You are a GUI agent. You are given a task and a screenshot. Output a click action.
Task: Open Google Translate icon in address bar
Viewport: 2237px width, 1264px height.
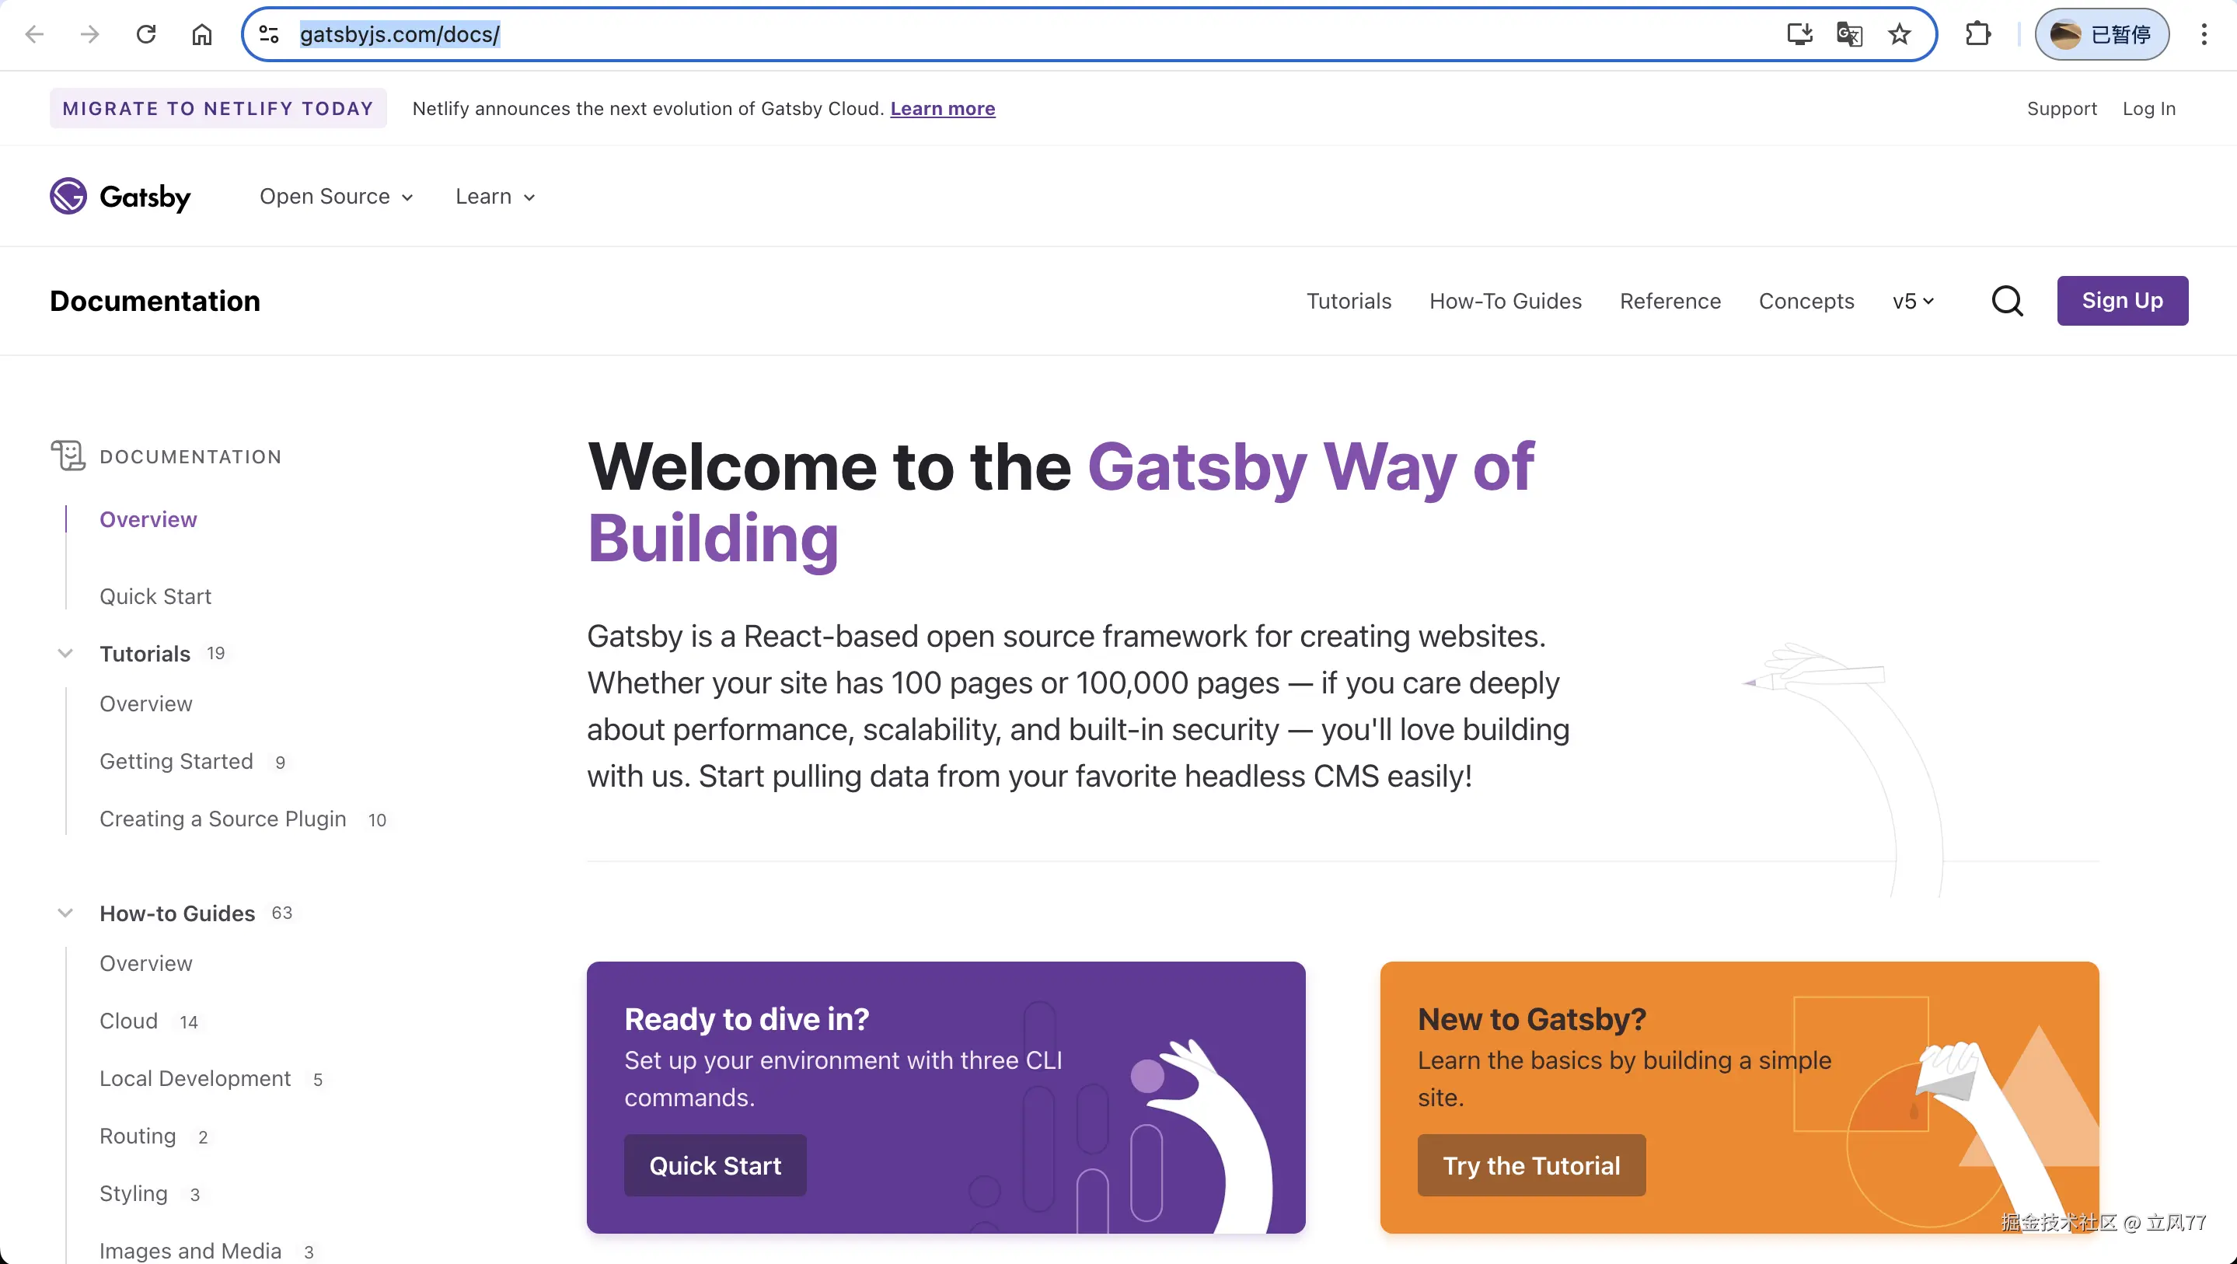pos(1849,35)
